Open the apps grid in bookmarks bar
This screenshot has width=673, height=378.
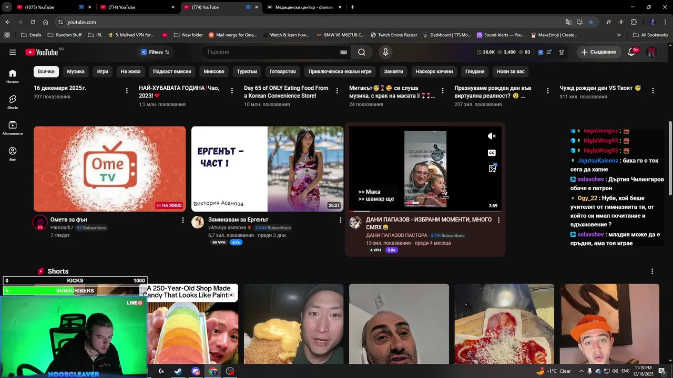click(x=7, y=35)
